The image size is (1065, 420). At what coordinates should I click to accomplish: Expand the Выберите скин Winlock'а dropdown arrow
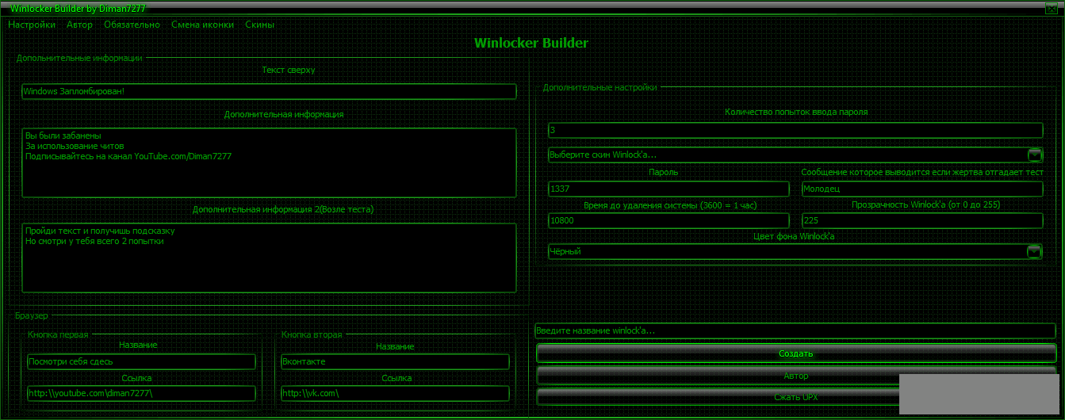tap(1035, 155)
